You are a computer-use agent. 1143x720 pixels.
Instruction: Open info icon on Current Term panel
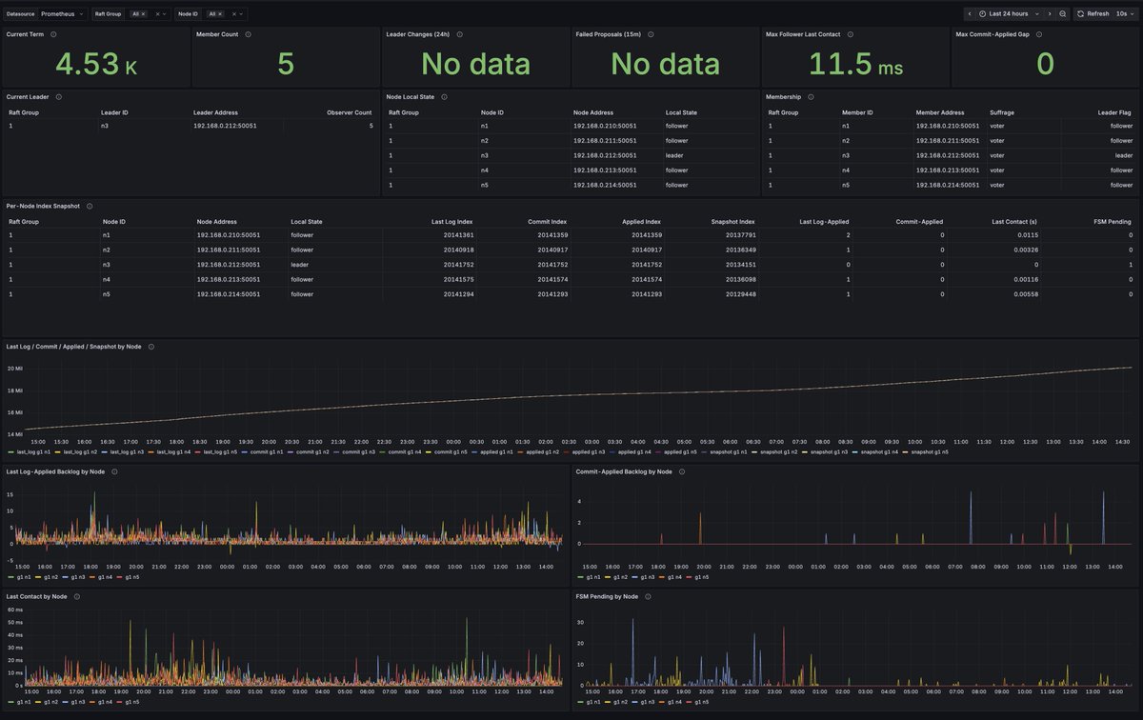pyautogui.click(x=53, y=34)
